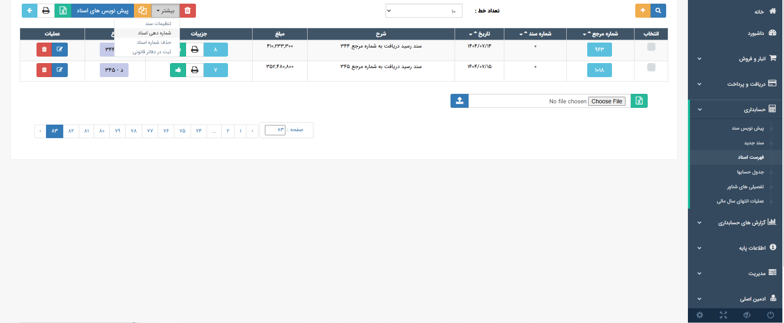
Task: Check the first row selection checkbox
Action: 651,47
